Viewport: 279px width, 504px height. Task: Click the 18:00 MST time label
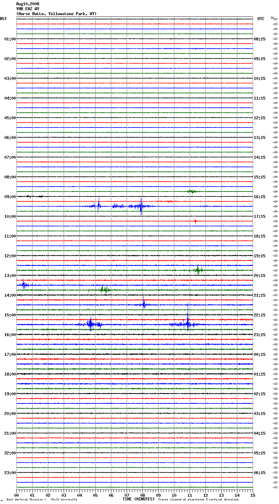click(10, 374)
